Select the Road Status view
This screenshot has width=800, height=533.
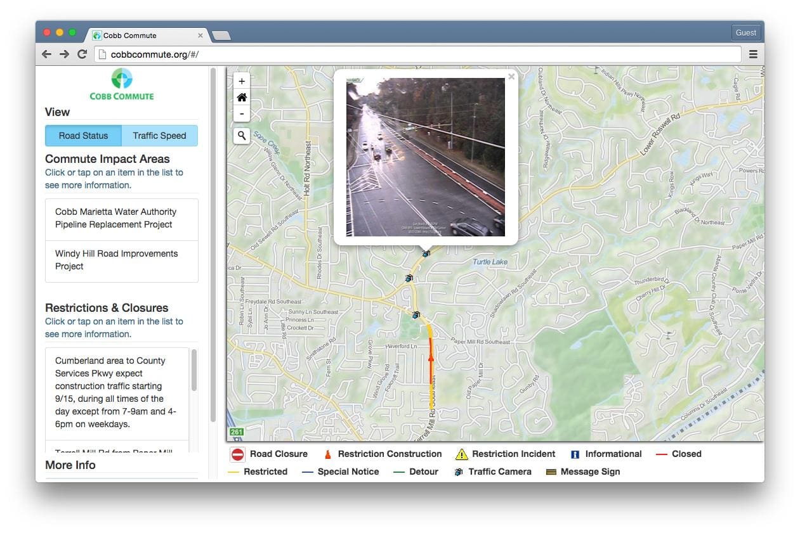click(83, 136)
